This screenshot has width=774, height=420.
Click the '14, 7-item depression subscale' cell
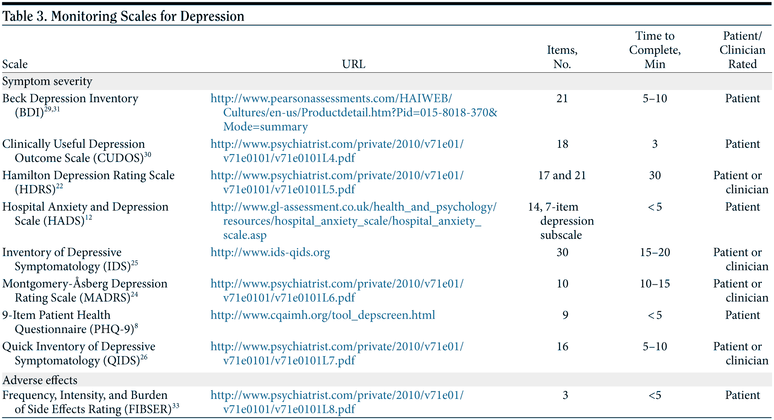561,221
